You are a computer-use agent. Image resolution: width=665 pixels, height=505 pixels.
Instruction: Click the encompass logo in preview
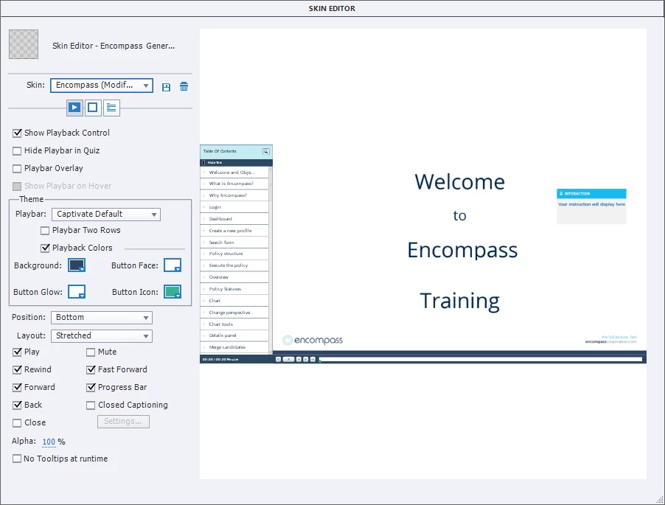pos(313,340)
